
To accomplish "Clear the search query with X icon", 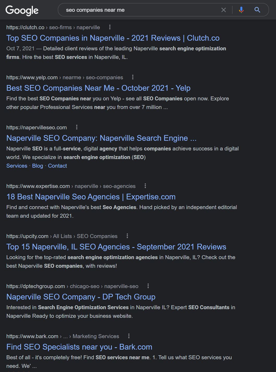I will (224, 10).
